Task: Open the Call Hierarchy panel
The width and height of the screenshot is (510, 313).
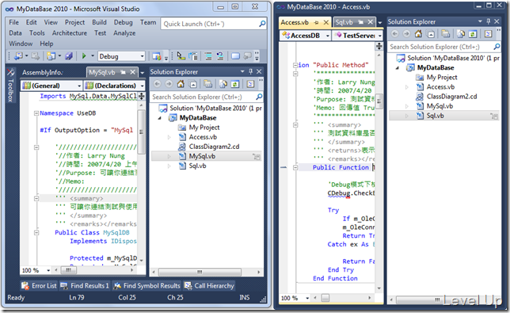Action: (x=209, y=286)
